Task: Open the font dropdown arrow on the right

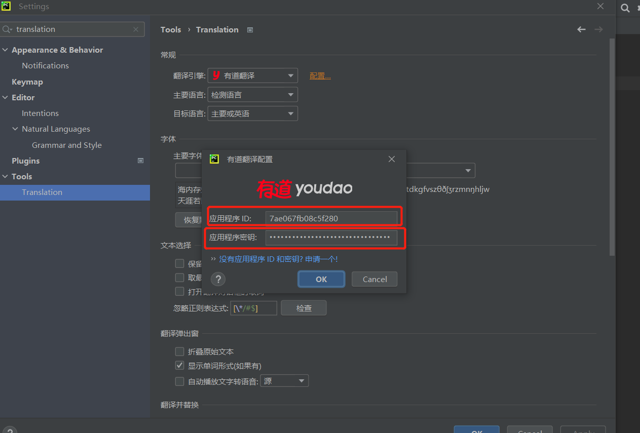Action: (x=469, y=171)
